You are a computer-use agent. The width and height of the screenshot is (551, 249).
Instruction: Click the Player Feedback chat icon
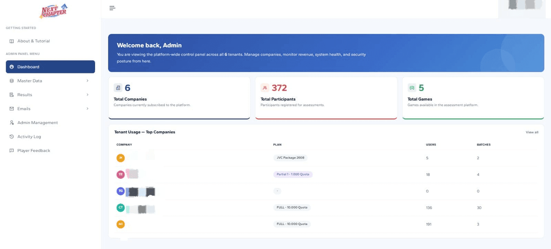coord(12,151)
